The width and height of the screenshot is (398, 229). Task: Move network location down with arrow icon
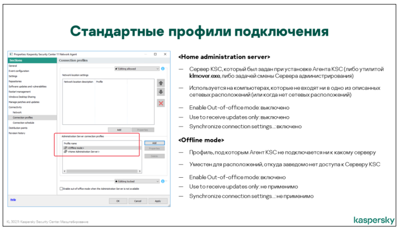161,92
